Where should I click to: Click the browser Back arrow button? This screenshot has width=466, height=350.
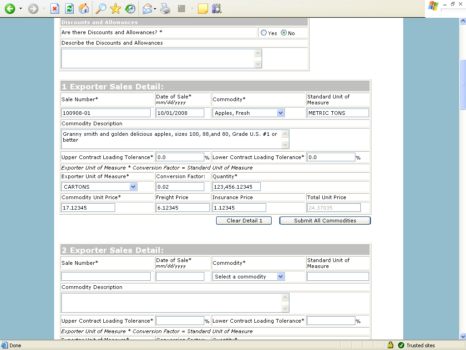point(10,9)
